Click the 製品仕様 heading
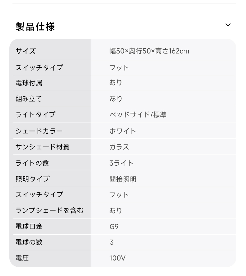The height and width of the screenshot is (276, 246). pyautogui.click(x=35, y=27)
